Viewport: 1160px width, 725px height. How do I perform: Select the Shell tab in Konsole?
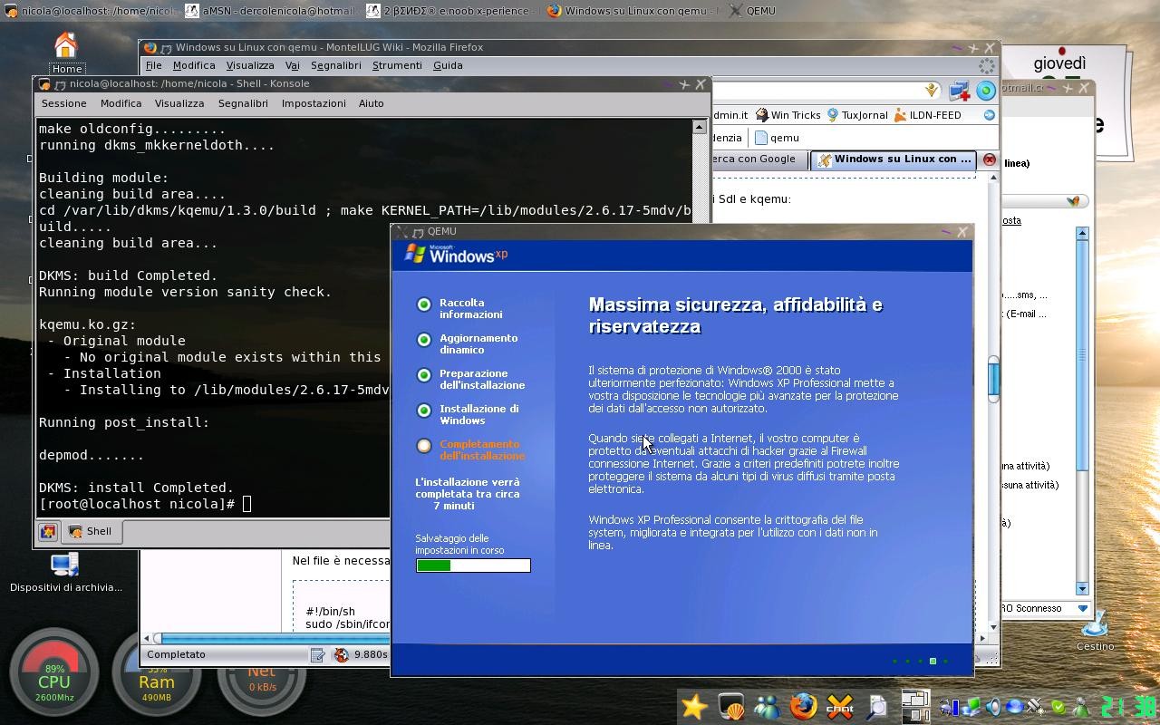pos(91,531)
